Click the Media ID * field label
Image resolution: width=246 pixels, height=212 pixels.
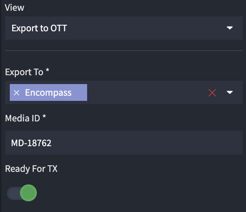pyautogui.click(x=26, y=118)
